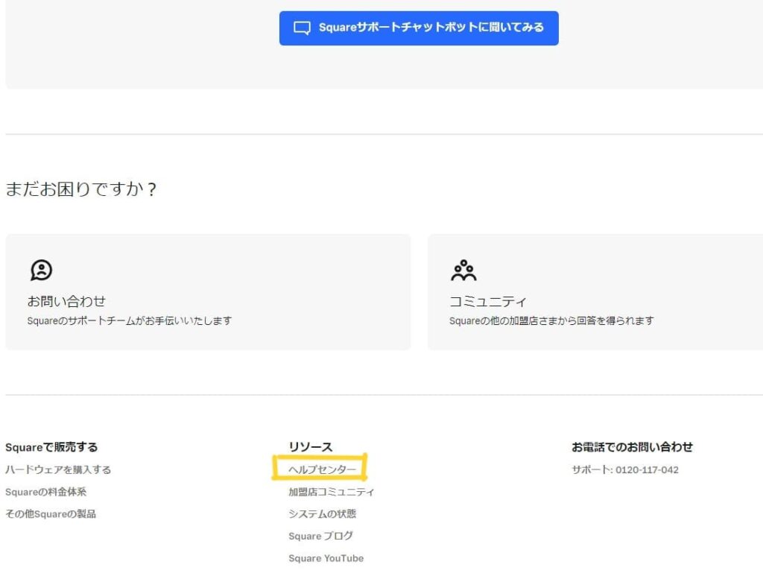Click the お問い合わせ speech-bubble person icon
Viewport: 763px width, 585px height.
pos(41,270)
